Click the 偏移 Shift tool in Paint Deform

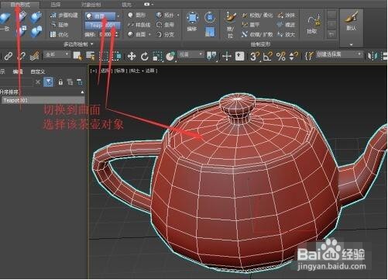click(x=192, y=21)
